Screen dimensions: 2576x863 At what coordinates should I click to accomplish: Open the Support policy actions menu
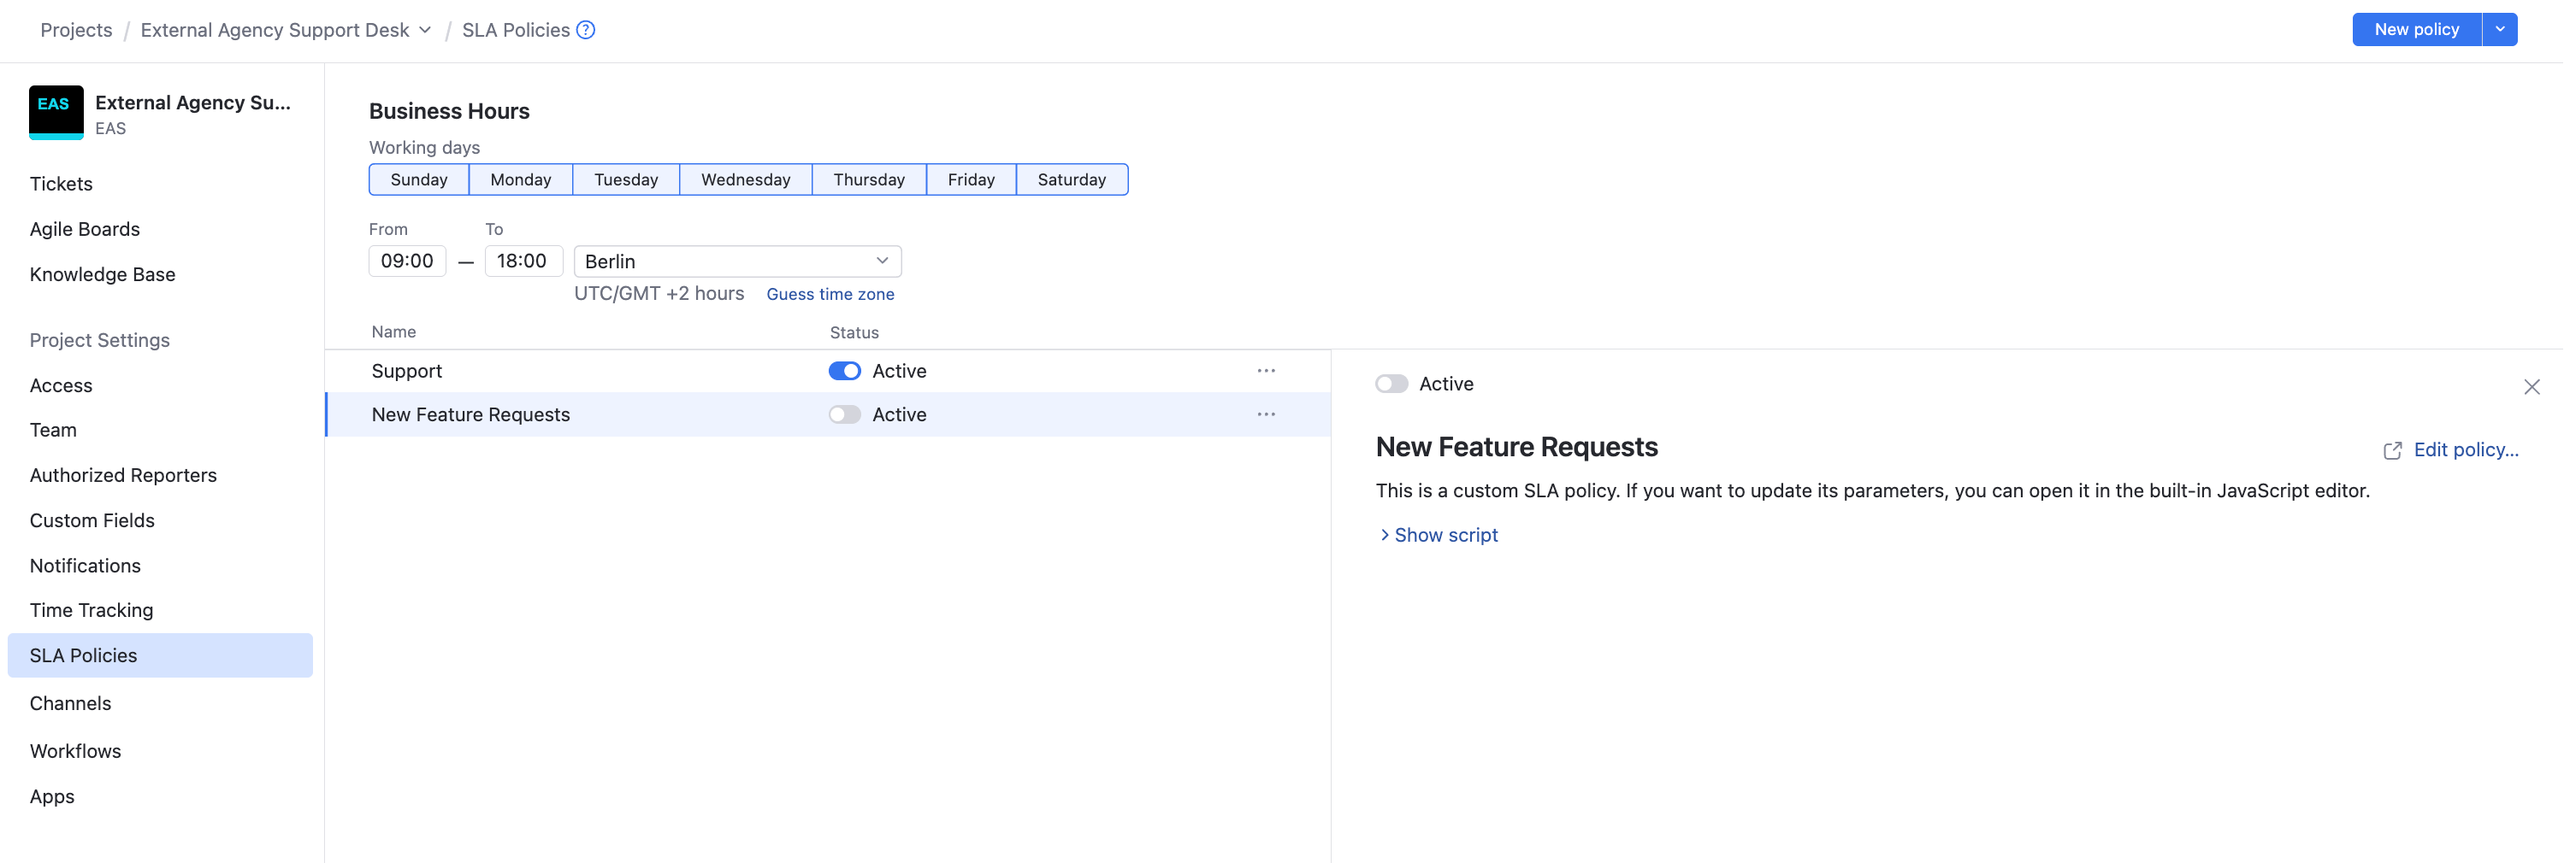click(x=1266, y=370)
